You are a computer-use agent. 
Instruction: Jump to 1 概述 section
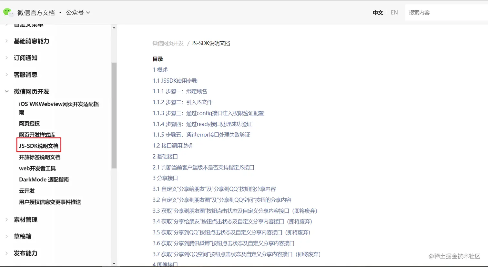coord(160,70)
